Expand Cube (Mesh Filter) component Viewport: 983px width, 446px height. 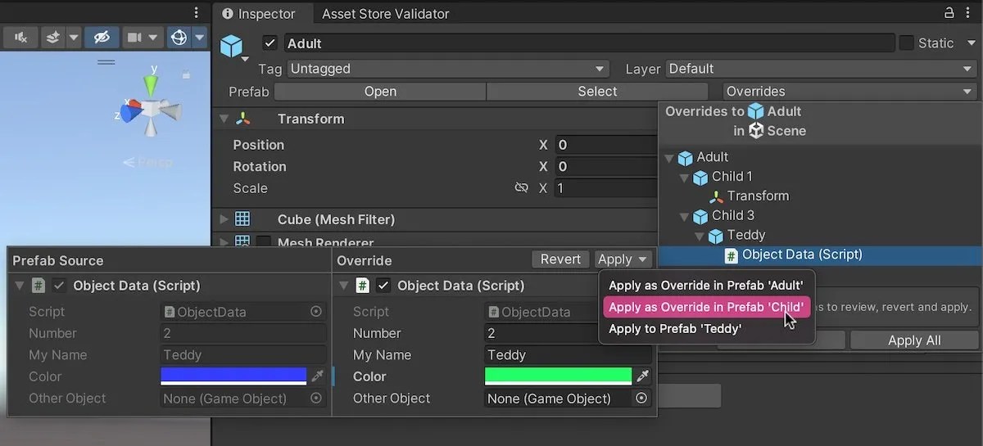point(224,219)
